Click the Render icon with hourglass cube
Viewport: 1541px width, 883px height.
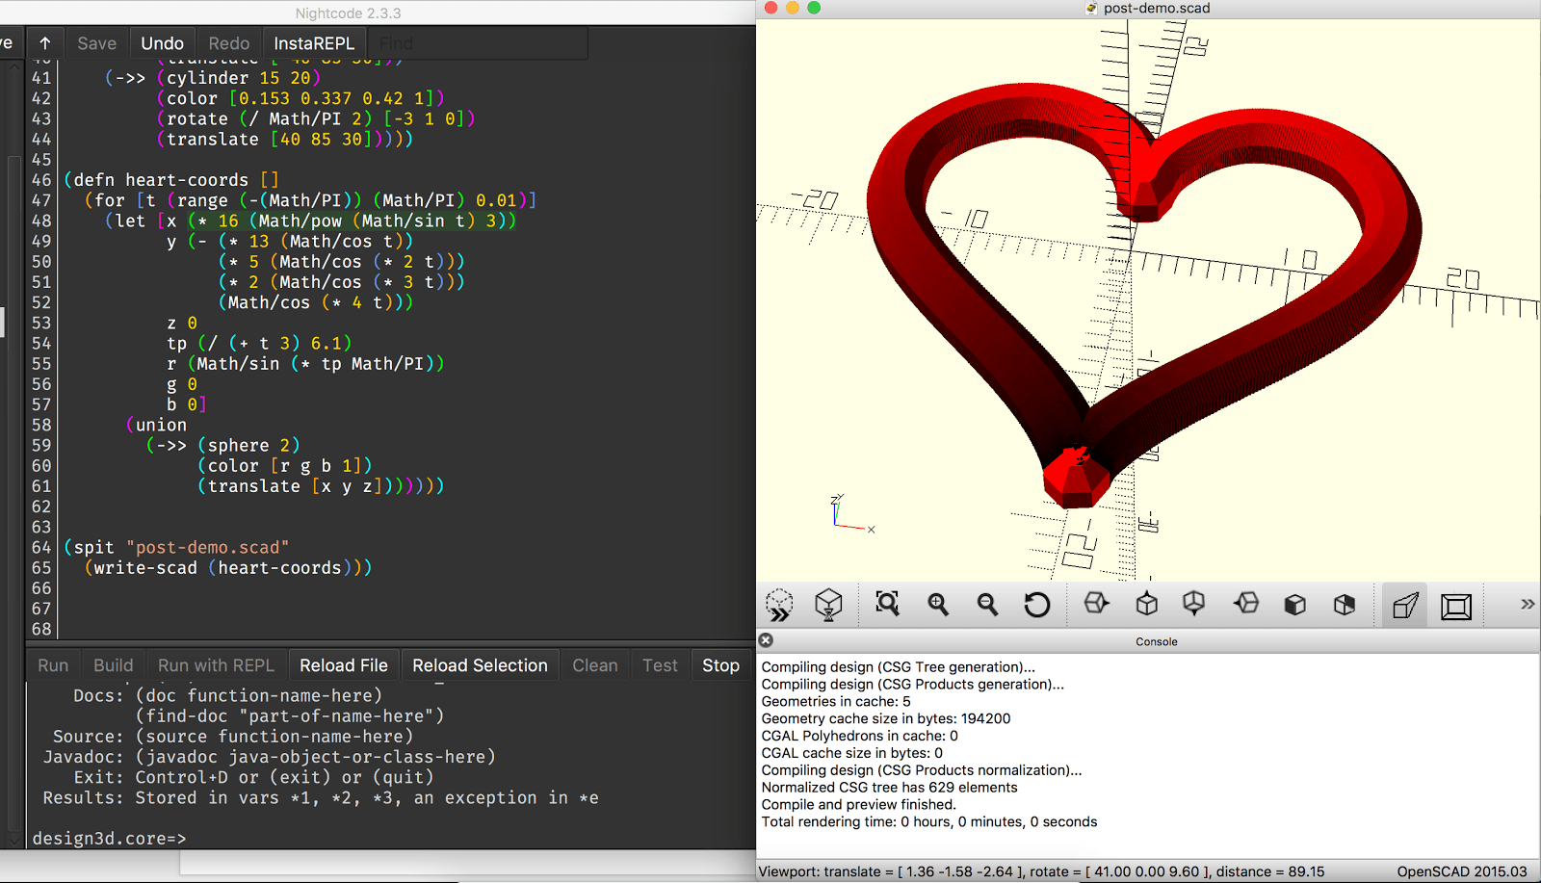pyautogui.click(x=828, y=605)
